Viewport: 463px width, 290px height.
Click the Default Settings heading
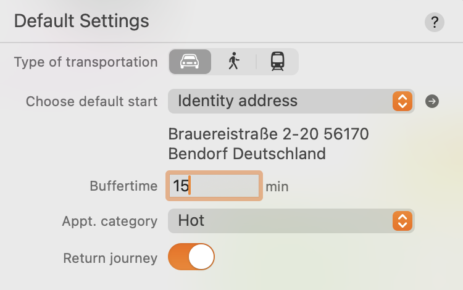point(81,21)
